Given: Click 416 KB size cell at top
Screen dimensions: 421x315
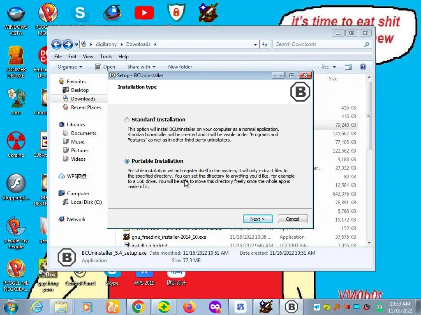Looking at the screenshot, I should [349, 108].
